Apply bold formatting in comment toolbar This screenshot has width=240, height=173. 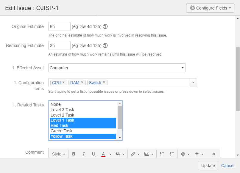pyautogui.click(x=74, y=154)
